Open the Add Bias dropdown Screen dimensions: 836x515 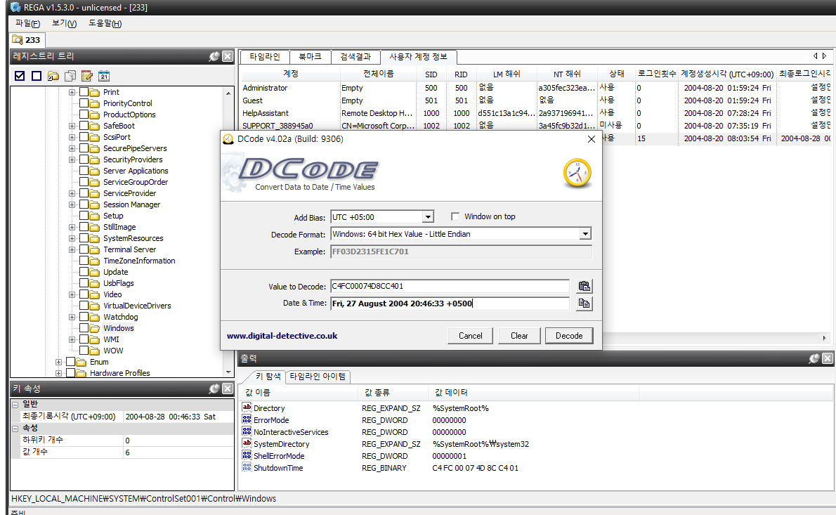[428, 217]
